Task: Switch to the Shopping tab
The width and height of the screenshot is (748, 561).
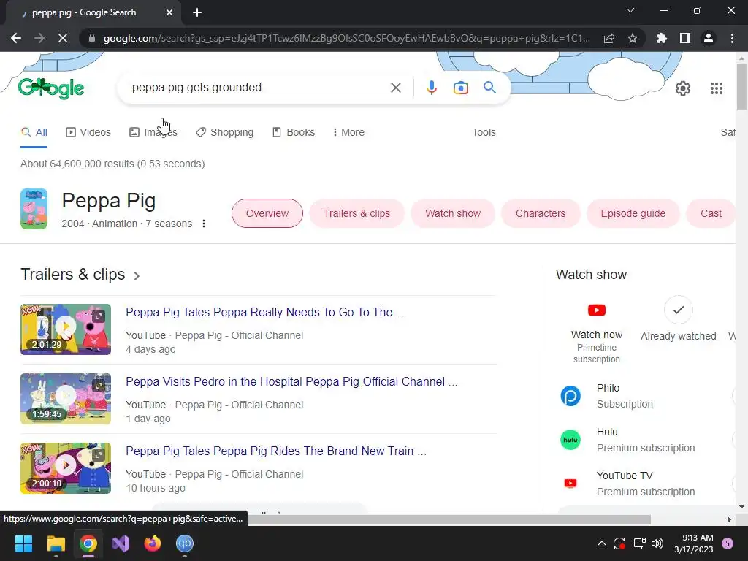Action: (x=225, y=132)
